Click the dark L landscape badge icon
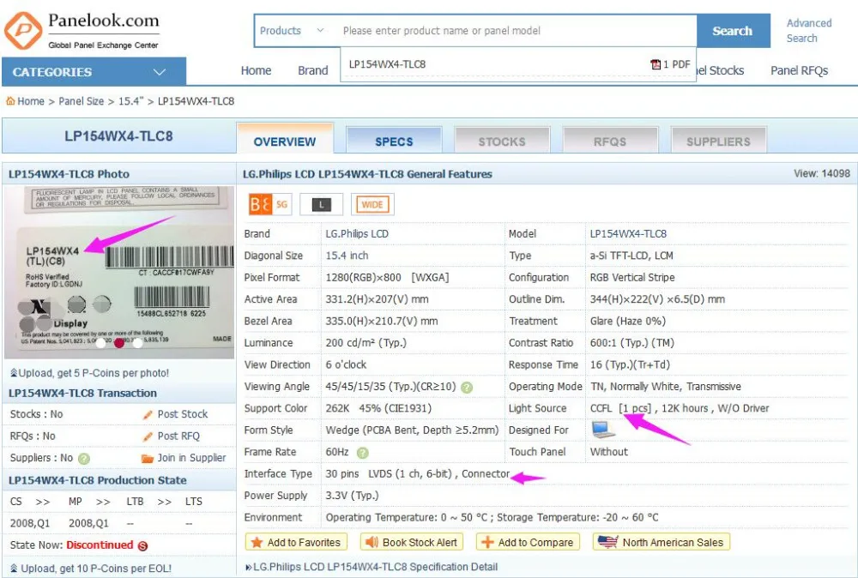This screenshot has height=578, width=858. click(x=321, y=204)
